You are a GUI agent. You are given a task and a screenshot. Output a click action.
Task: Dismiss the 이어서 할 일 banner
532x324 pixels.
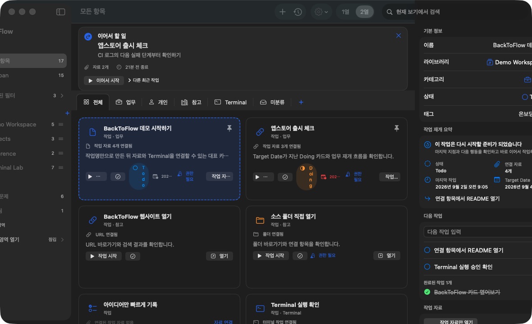[x=398, y=36]
